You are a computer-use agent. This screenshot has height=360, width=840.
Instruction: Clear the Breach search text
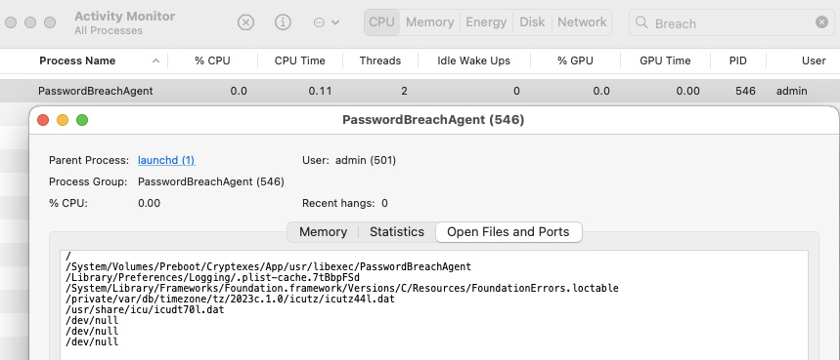(x=821, y=22)
